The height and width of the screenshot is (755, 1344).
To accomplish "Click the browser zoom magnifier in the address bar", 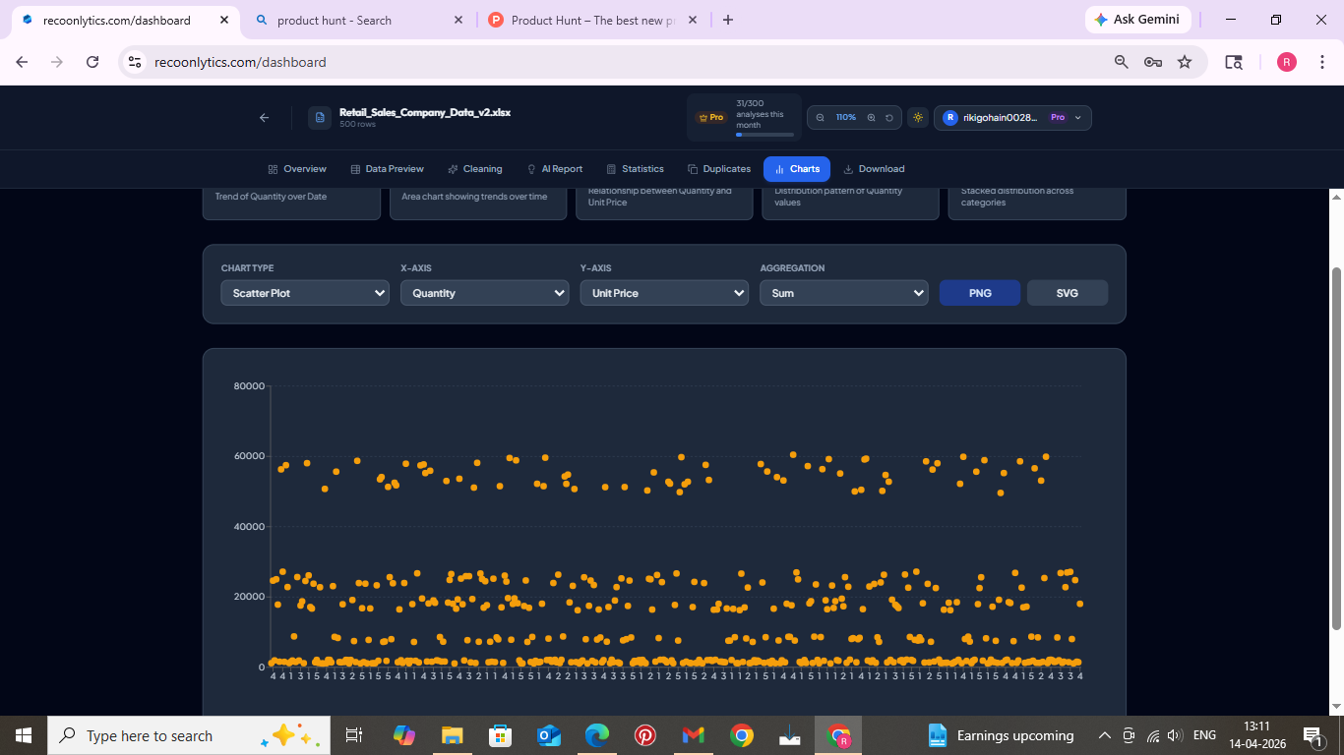I will [1121, 62].
